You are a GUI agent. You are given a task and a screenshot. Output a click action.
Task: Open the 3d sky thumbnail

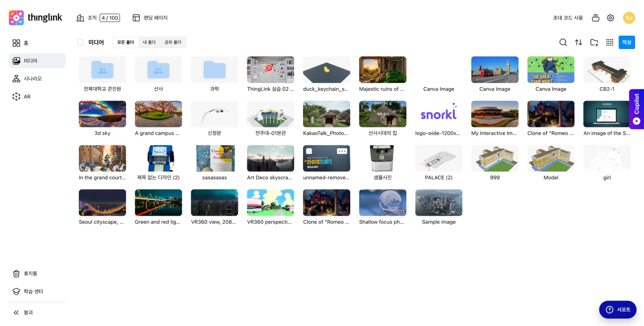[x=102, y=114]
